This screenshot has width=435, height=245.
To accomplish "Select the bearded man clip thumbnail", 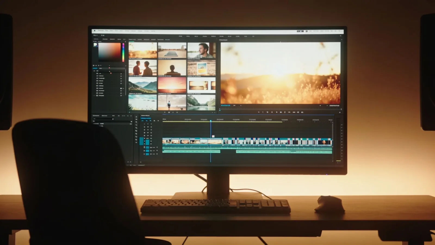I will point(201,50).
